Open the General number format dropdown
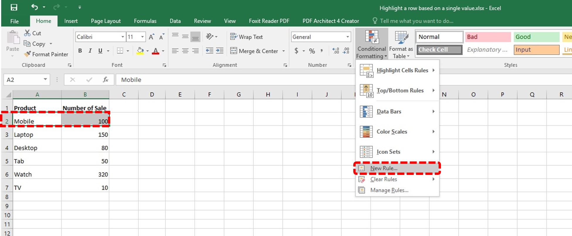This screenshot has height=236, width=572. tap(348, 37)
